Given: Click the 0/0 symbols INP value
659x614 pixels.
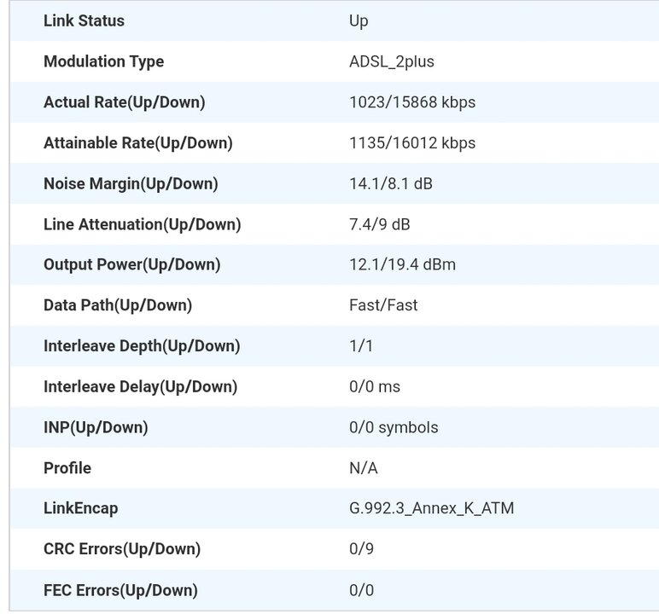Looking at the screenshot, I should [x=394, y=427].
